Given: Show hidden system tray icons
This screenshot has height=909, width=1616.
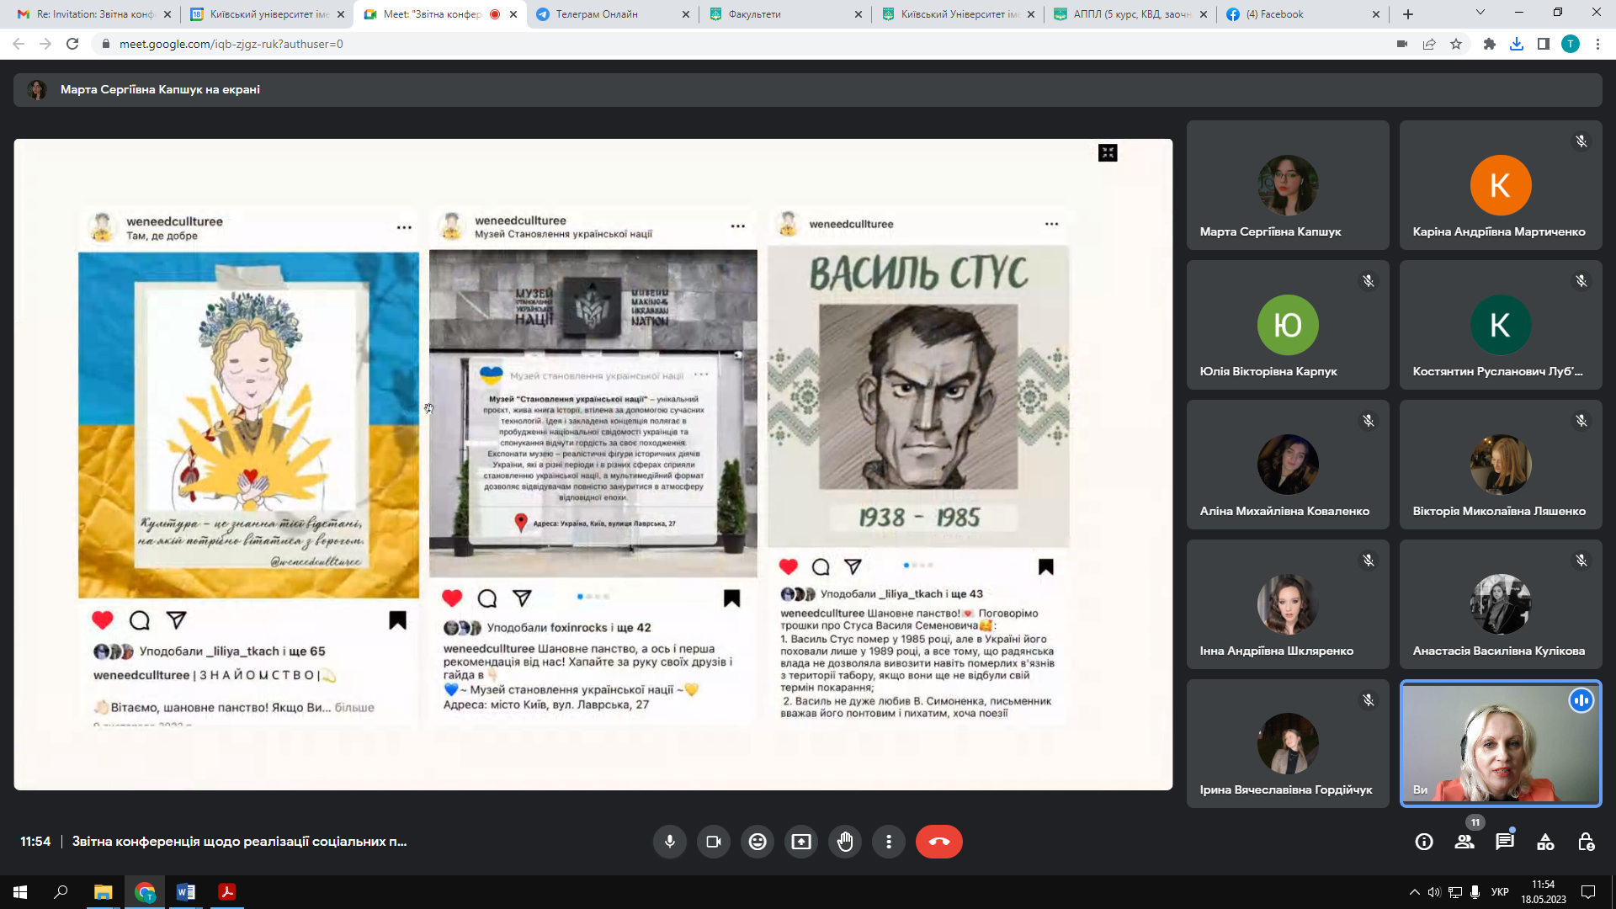Looking at the screenshot, I should pos(1414,892).
